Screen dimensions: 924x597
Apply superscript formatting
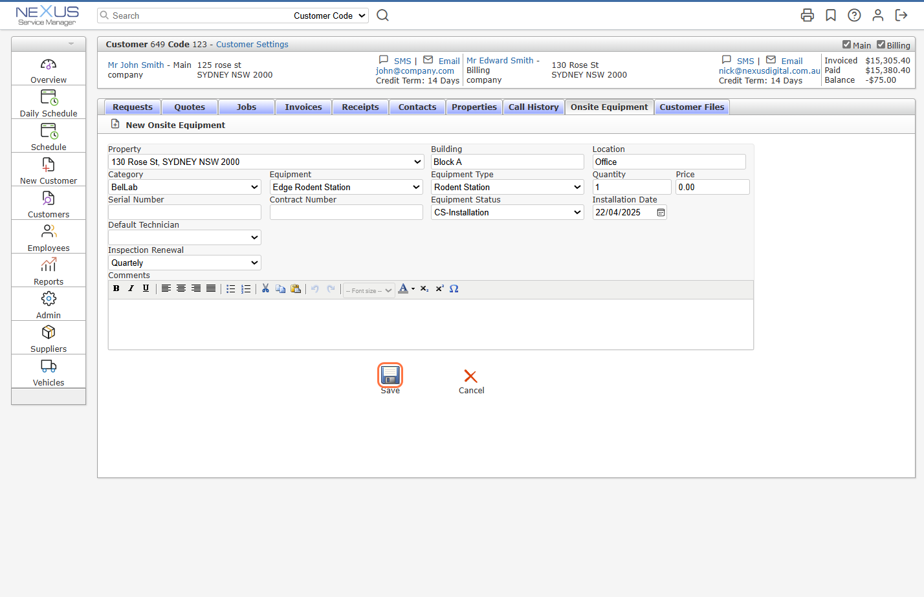[439, 288]
